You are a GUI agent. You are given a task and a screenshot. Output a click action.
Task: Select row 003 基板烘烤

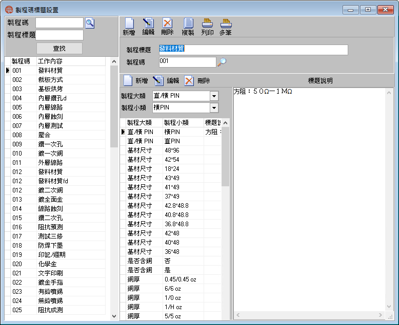[55, 89]
